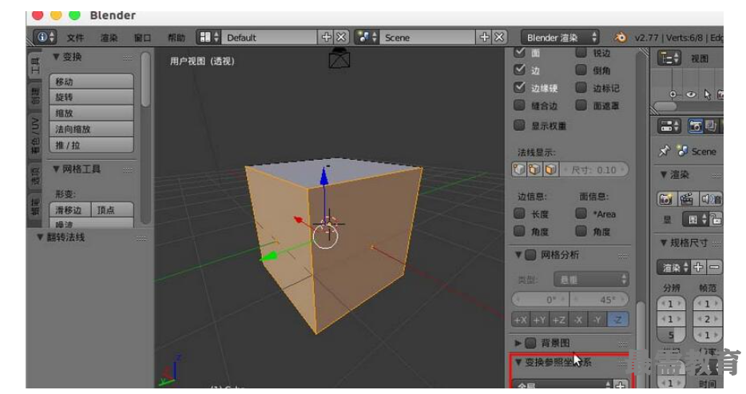This screenshot has width=746, height=394.
Task: Select the -Z axis button
Action: click(618, 320)
